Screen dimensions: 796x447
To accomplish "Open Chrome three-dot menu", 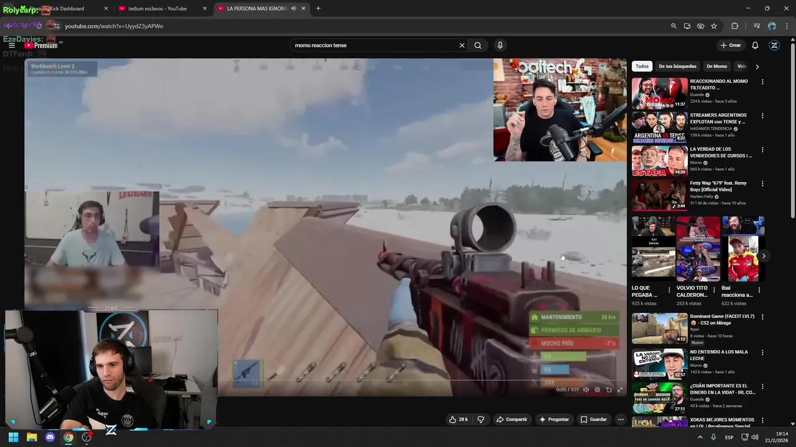I will (787, 26).
